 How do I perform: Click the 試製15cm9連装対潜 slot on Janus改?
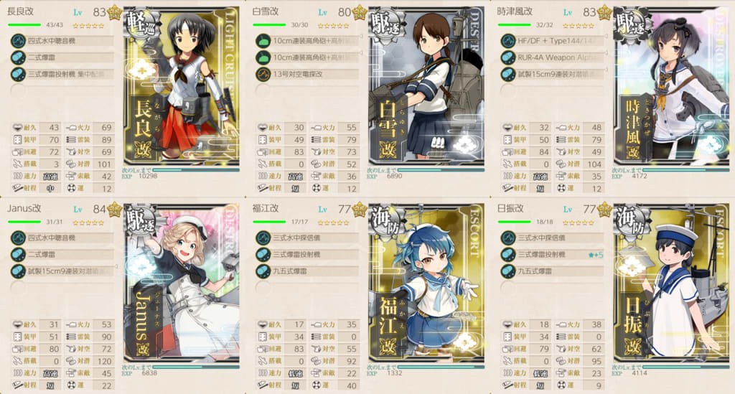pyautogui.click(x=62, y=271)
